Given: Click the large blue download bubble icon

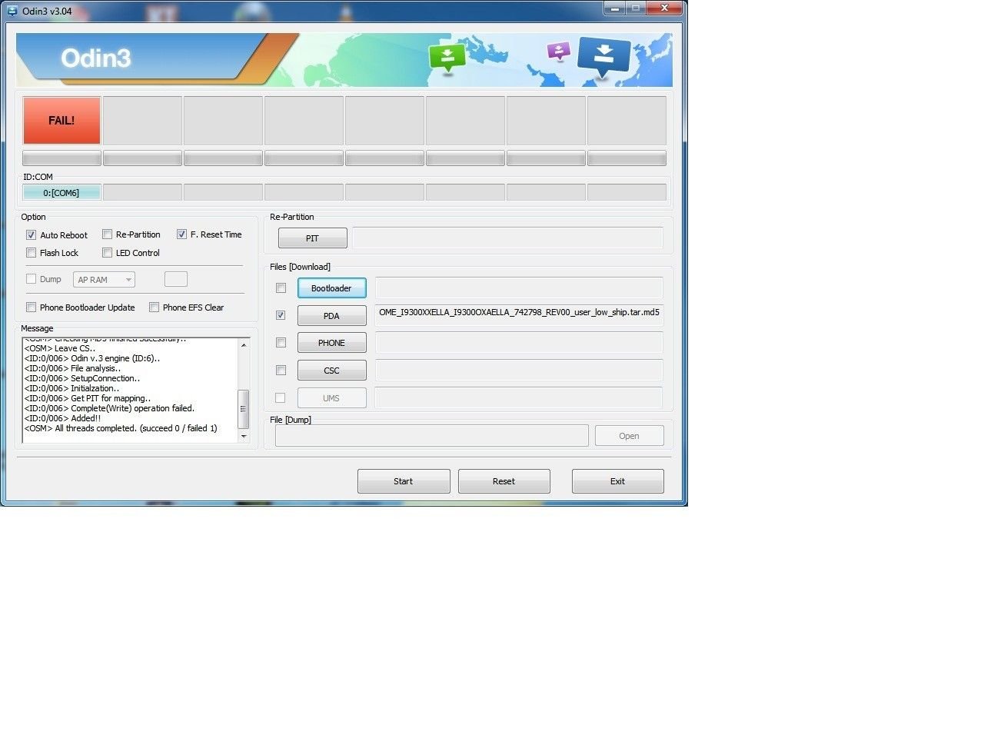Looking at the screenshot, I should click(603, 58).
